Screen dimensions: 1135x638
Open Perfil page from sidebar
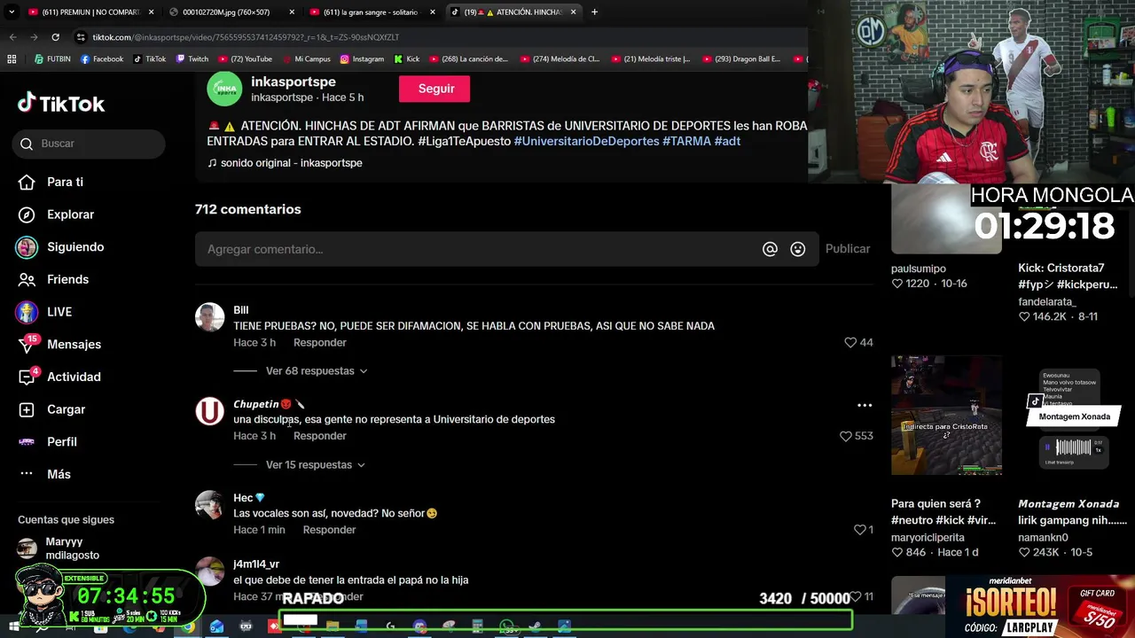(48, 441)
